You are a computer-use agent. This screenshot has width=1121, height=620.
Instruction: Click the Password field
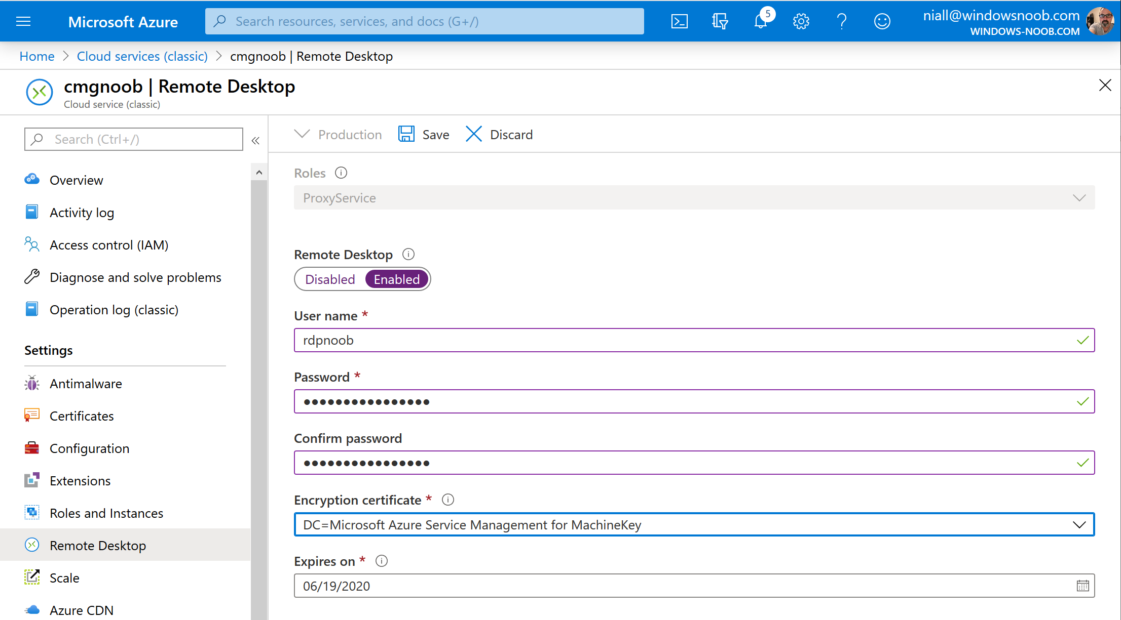[694, 401]
